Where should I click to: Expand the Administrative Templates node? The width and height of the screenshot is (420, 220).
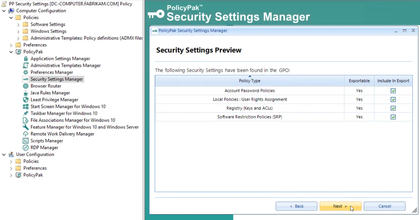tap(18, 38)
